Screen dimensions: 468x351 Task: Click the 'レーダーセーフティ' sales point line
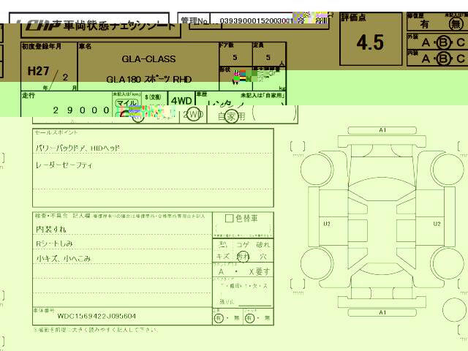point(64,165)
